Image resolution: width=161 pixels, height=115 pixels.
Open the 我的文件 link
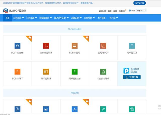pos(103,11)
